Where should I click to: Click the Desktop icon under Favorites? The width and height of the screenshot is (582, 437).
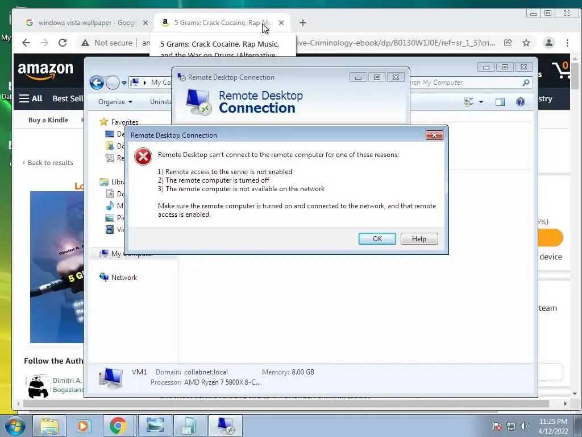coord(110,134)
